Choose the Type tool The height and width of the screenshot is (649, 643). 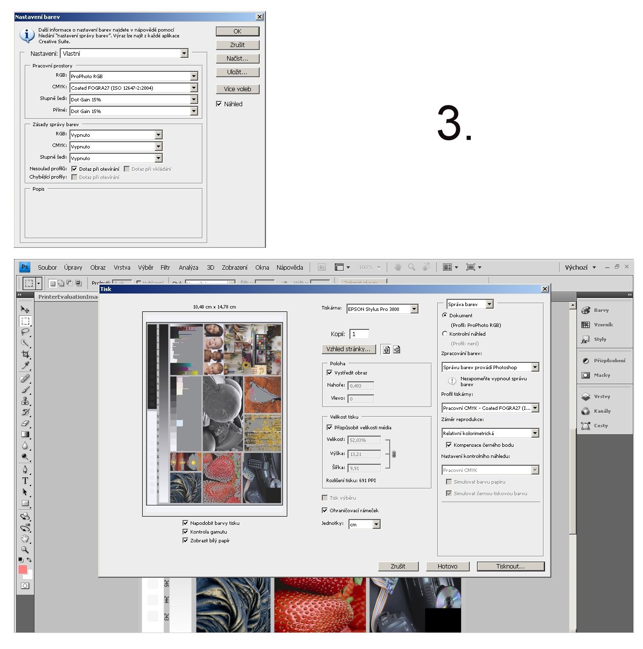click(25, 481)
